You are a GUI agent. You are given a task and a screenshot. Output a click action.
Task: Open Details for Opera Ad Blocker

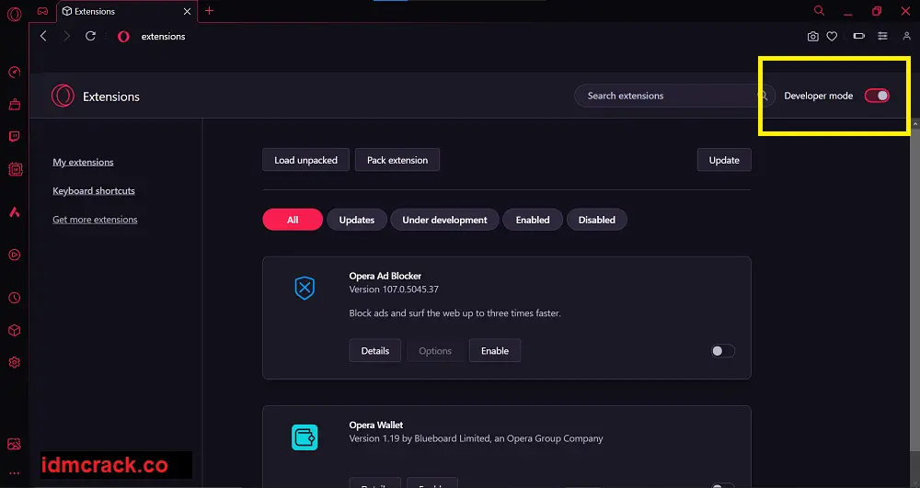(x=375, y=351)
